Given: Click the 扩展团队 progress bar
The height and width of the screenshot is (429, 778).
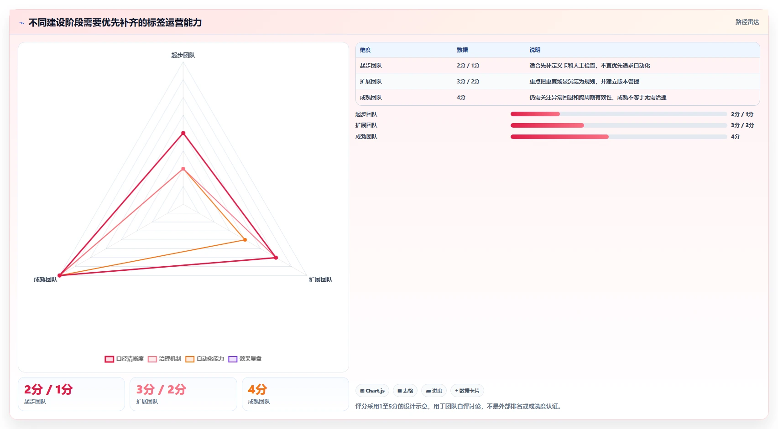Looking at the screenshot, I should point(619,125).
